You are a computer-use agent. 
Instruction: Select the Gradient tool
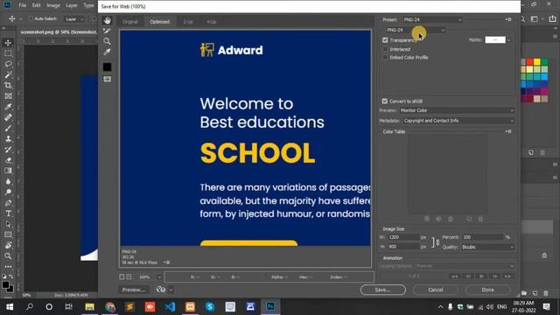(8, 171)
